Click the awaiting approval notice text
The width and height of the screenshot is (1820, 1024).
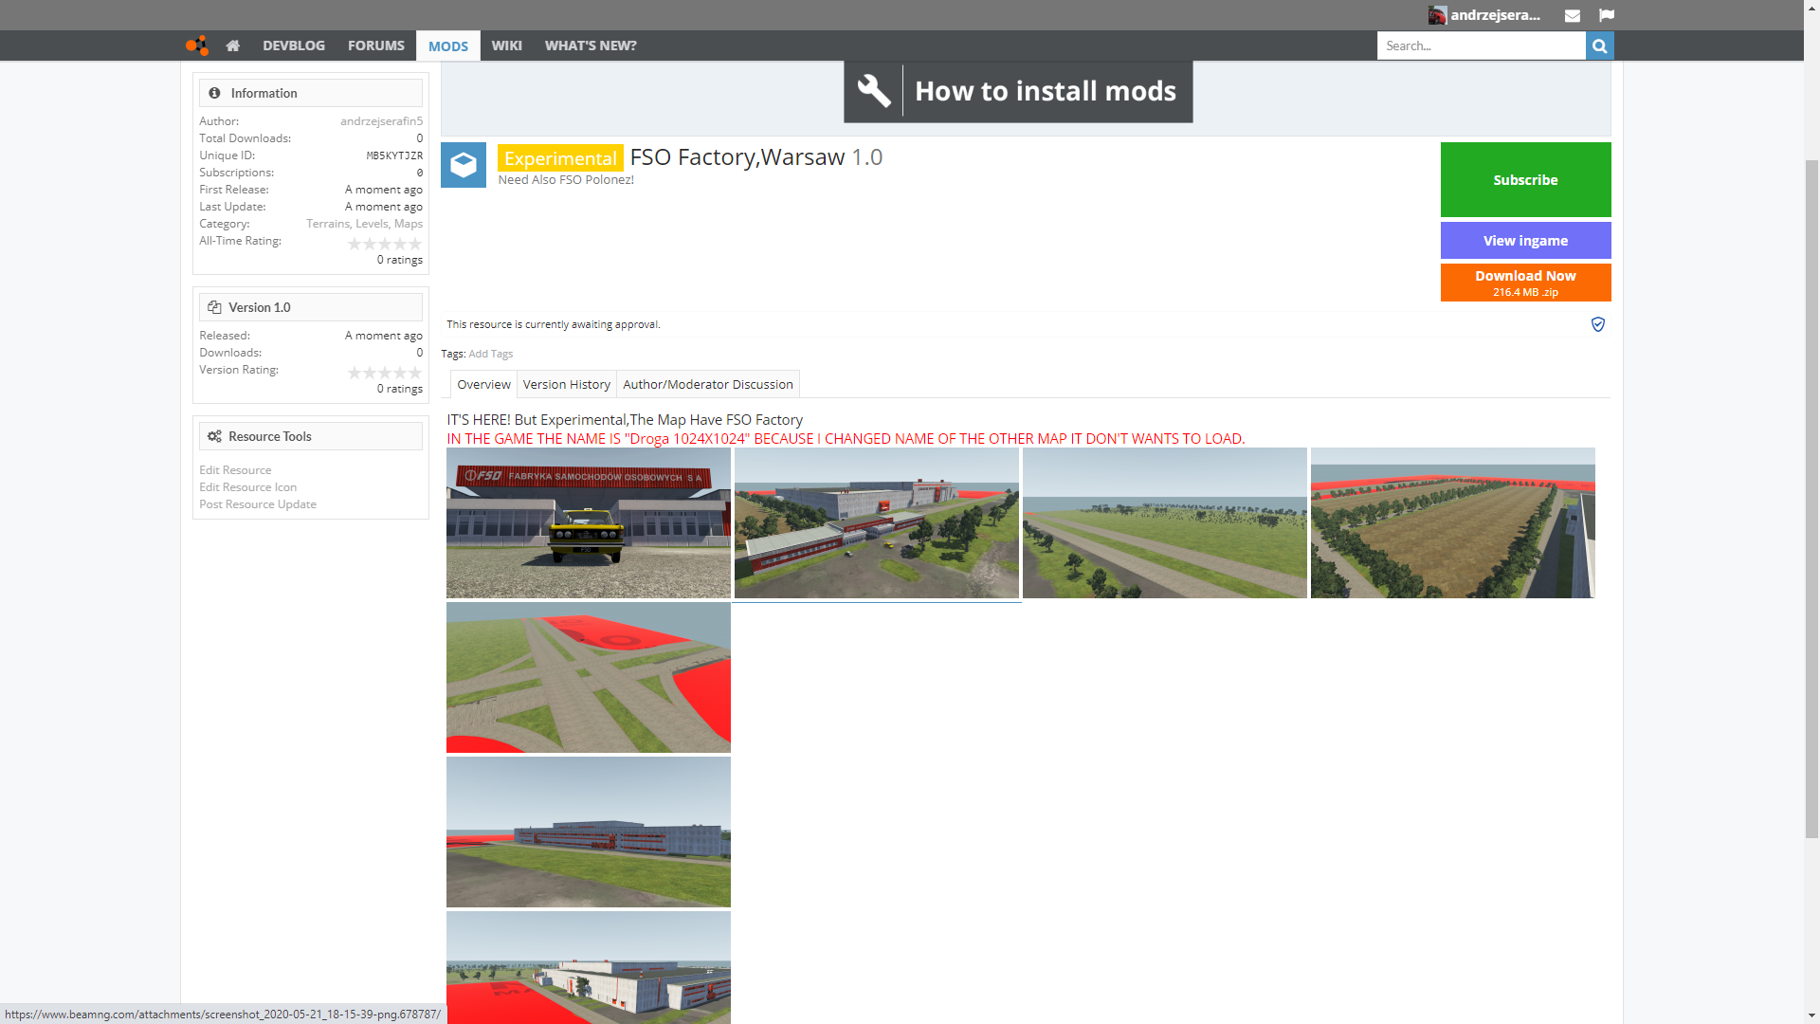(x=554, y=324)
